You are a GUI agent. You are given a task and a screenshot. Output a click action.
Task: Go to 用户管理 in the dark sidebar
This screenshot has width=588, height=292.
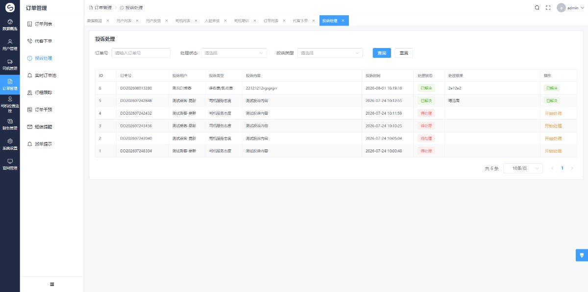tap(10, 45)
